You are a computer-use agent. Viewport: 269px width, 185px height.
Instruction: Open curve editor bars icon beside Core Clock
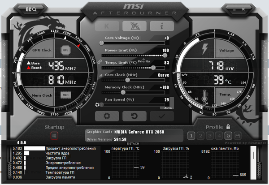[100, 75]
